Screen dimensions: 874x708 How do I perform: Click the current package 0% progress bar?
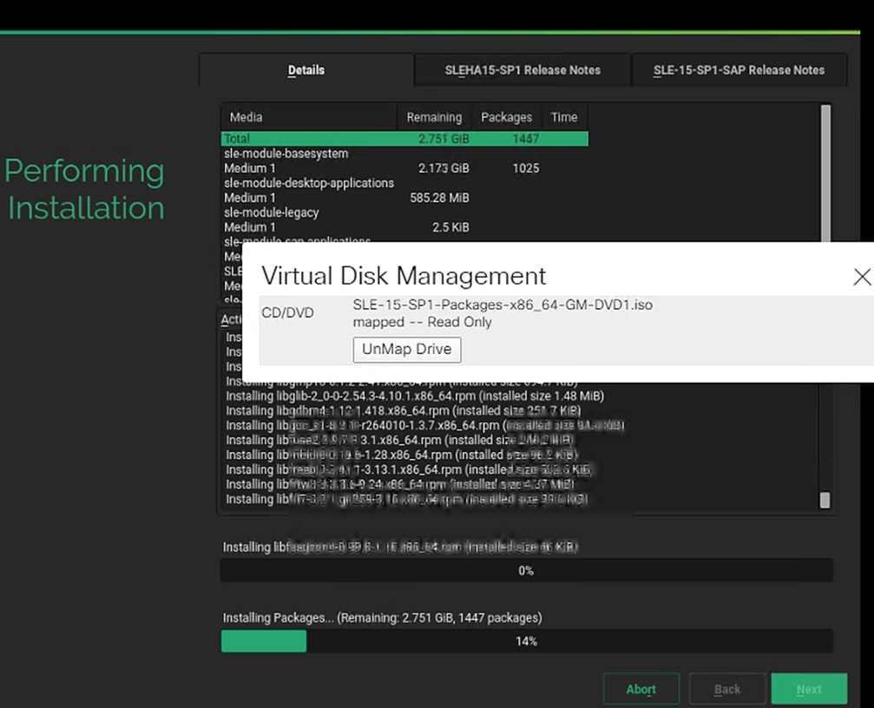click(526, 570)
